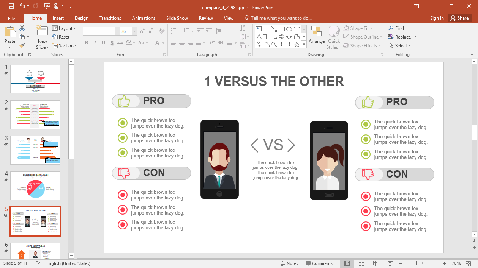
Task: Click the Tell me what you want search box
Action: [x=278, y=18]
